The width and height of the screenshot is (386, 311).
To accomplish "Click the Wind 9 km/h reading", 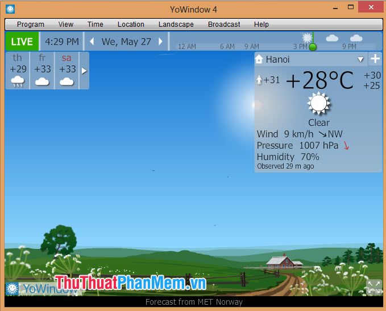I will (285, 134).
